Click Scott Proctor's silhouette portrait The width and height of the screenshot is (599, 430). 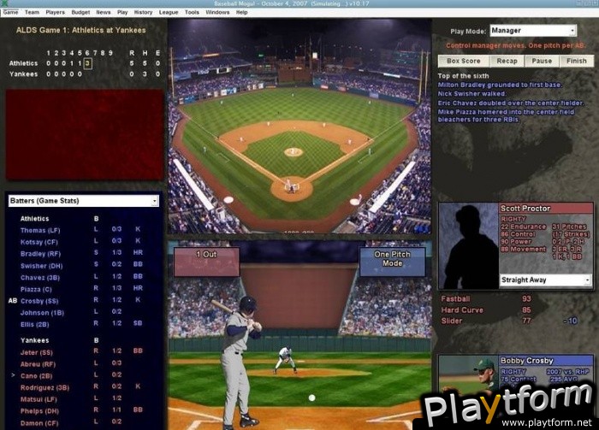[x=469, y=246]
